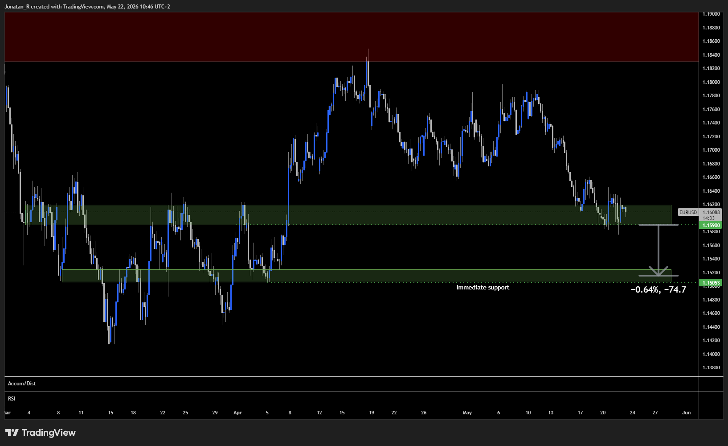Click the 1.14800 price axis label

point(711,300)
